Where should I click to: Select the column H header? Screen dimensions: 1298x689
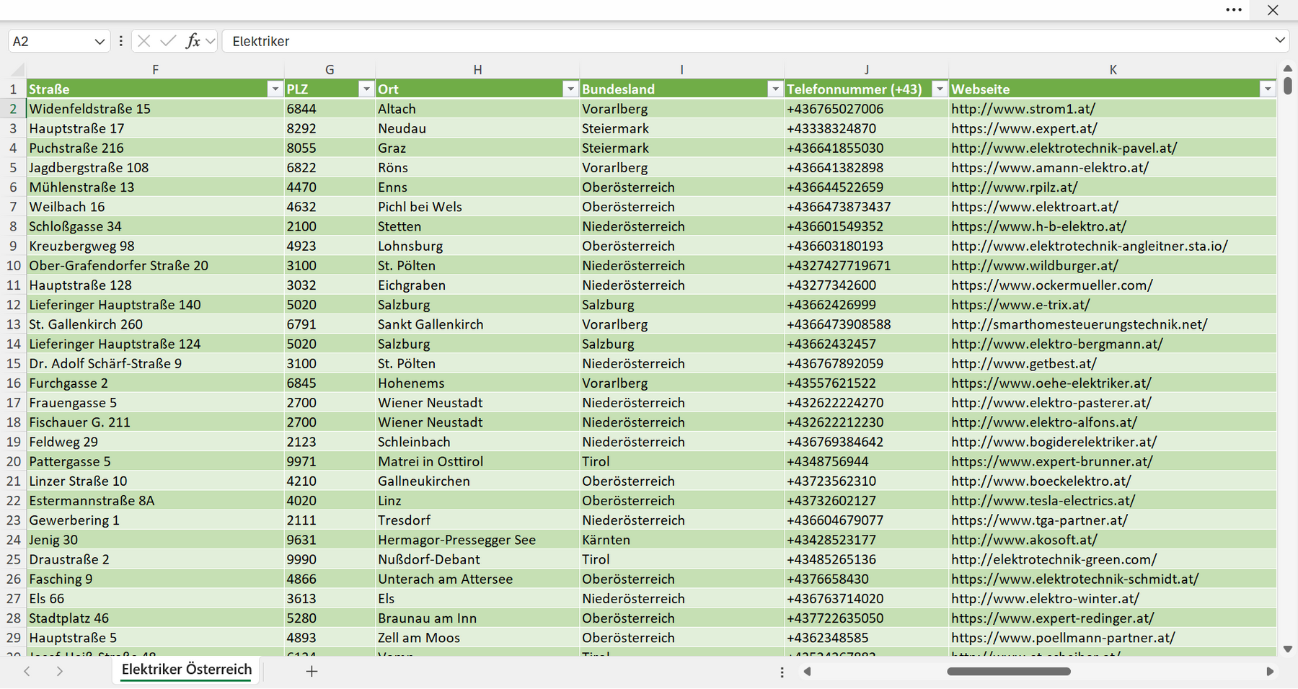[477, 70]
